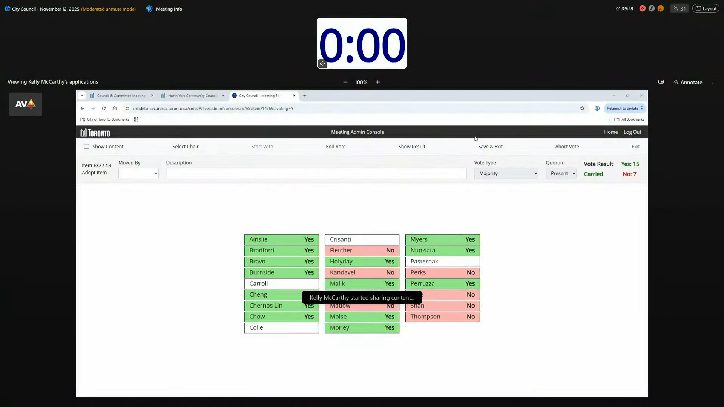Enable the Show Content checkbox

pyautogui.click(x=86, y=147)
